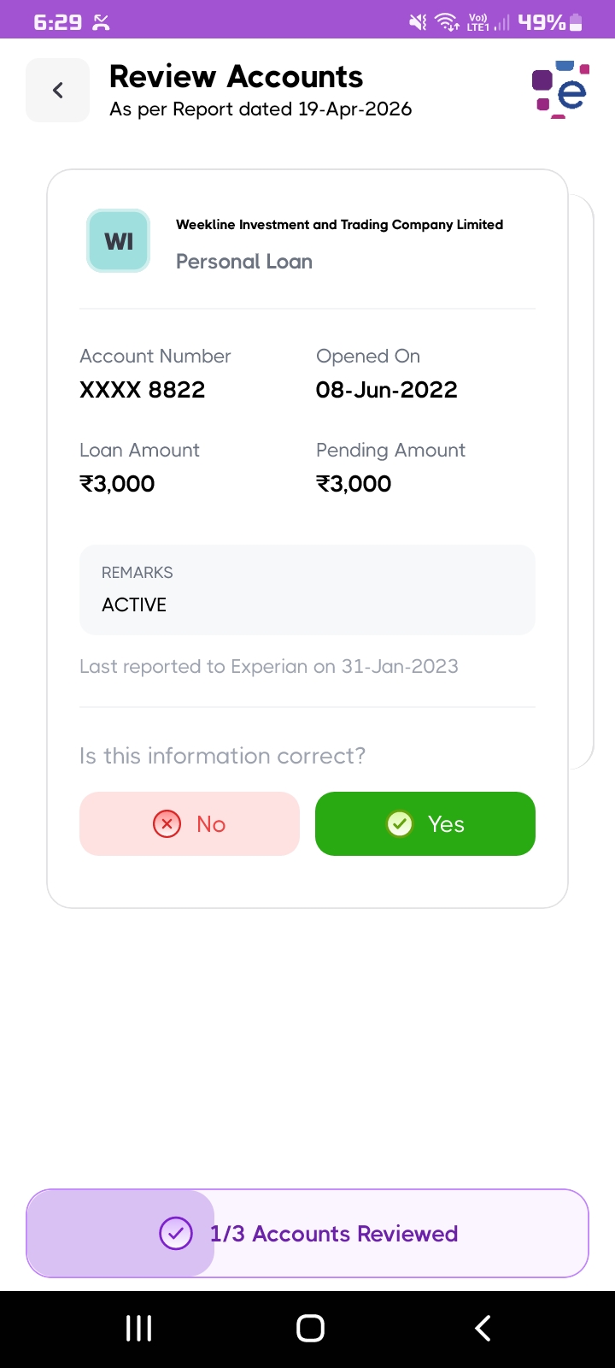The width and height of the screenshot is (615, 1368).
Task: Tap the REMARKS ACTIVE box
Action: click(x=307, y=590)
